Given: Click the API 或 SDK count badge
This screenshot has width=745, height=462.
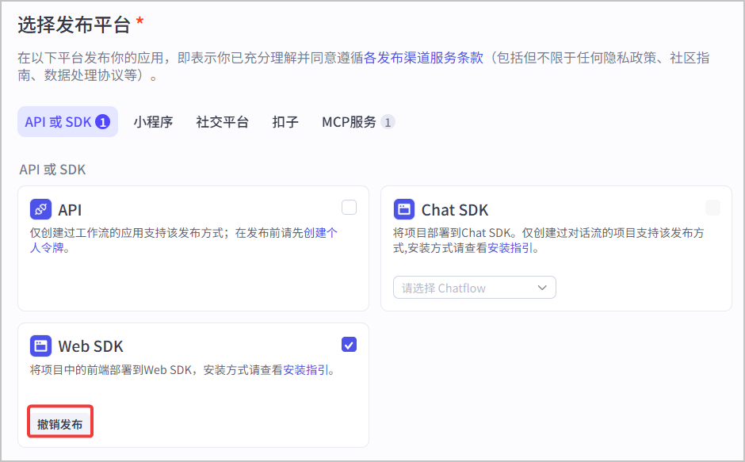Looking at the screenshot, I should [x=102, y=122].
